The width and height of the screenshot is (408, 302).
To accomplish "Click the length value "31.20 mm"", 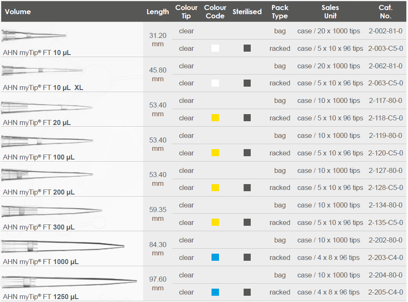I will pyautogui.click(x=158, y=40).
